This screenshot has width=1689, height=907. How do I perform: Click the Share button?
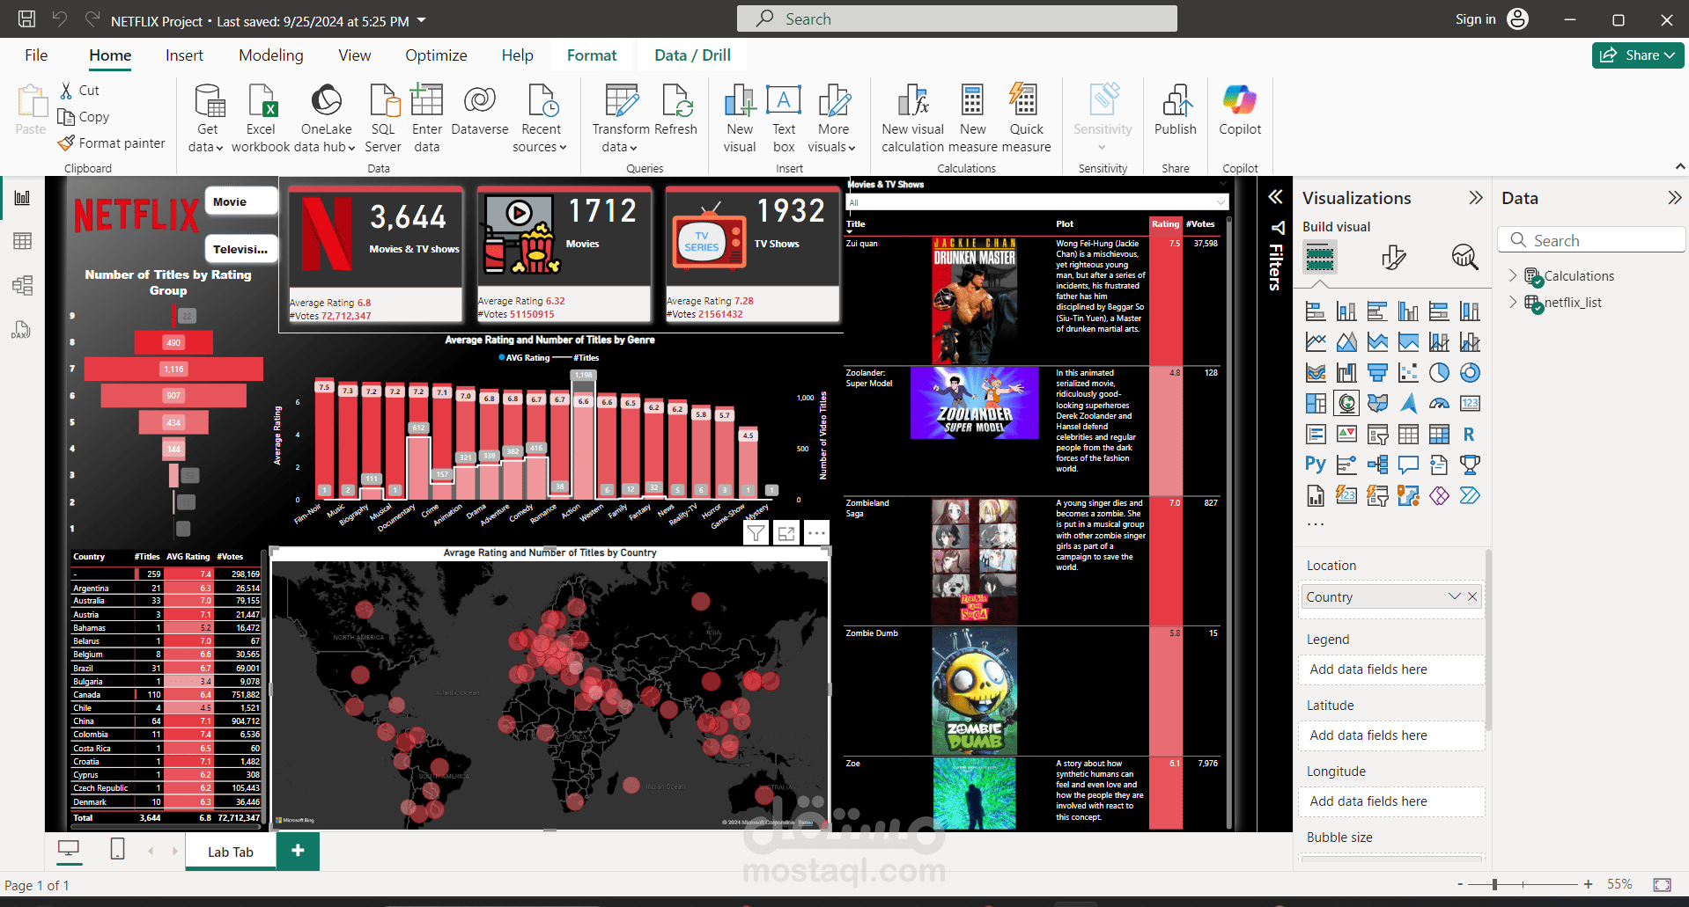(1637, 55)
